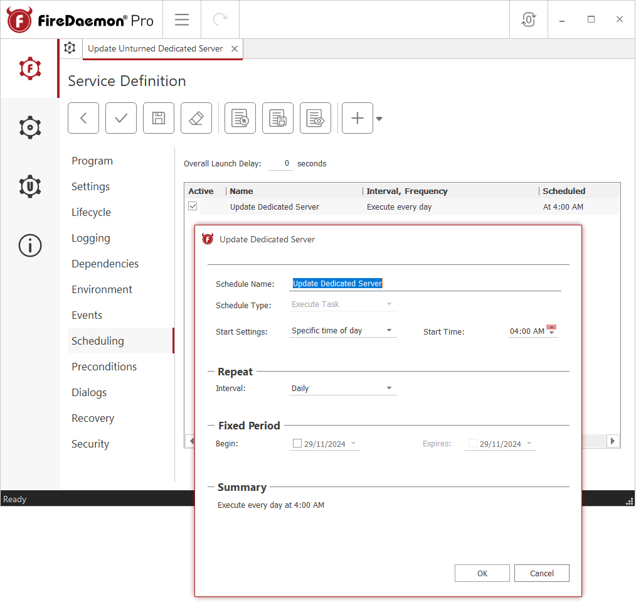Viewport: 636px width, 602px height.
Task: Click the save floppy disk toolbar button
Action: [159, 118]
